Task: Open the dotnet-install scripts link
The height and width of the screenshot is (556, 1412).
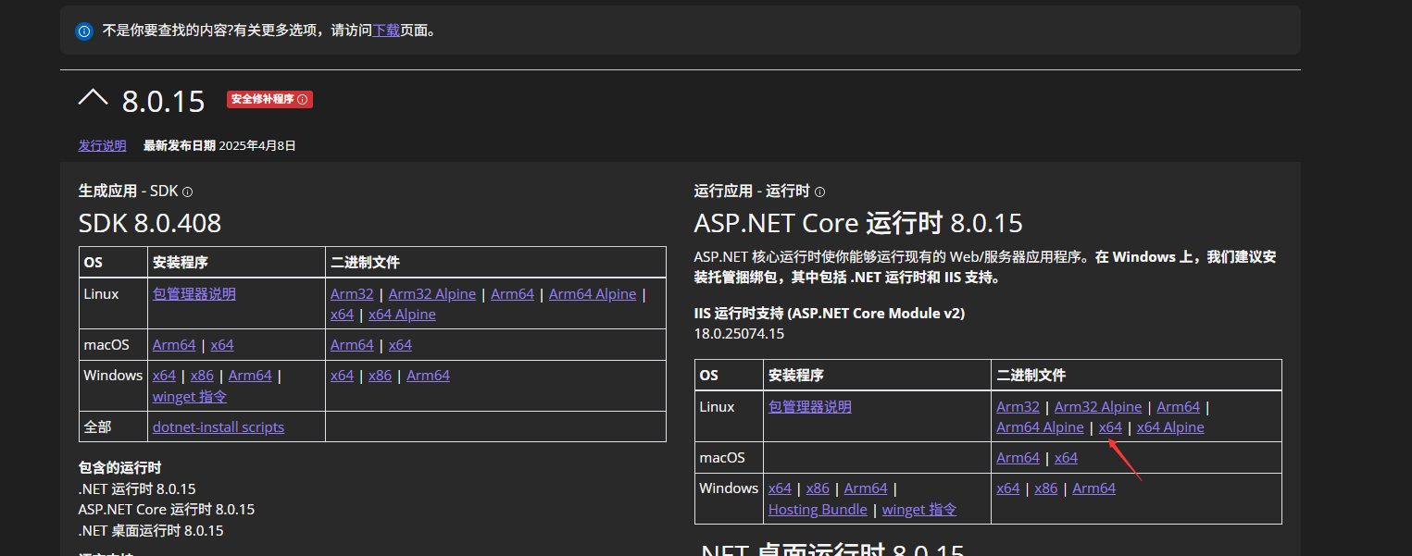Action: pyautogui.click(x=219, y=426)
